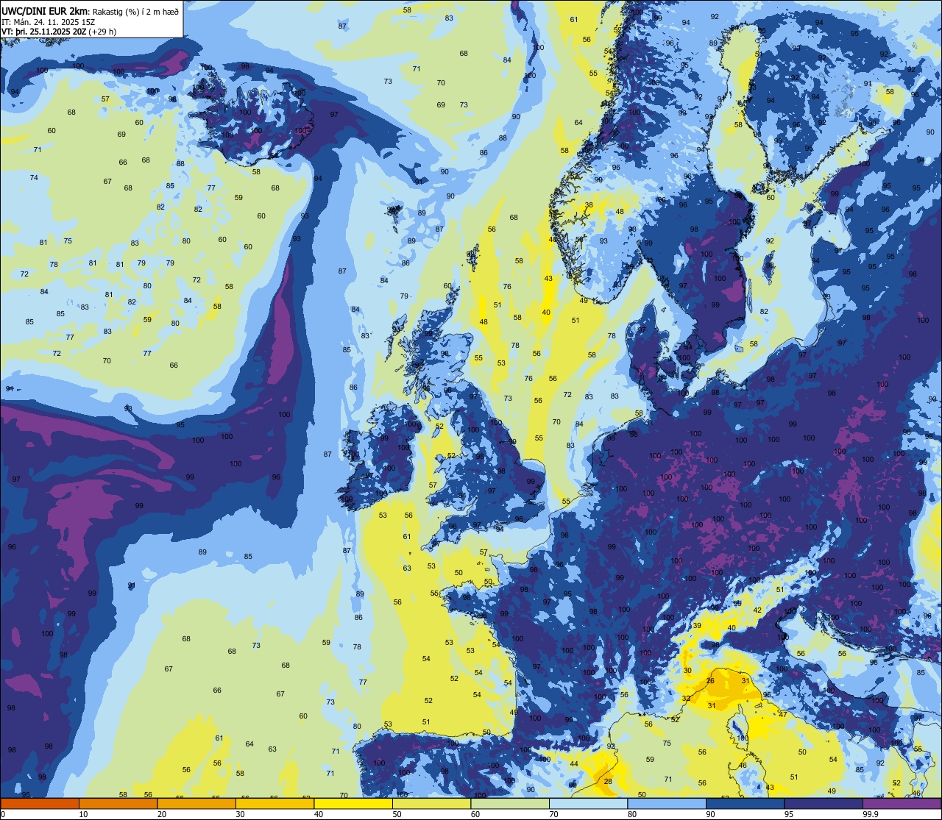Viewport: 942px width, 820px height.
Task: Click the humidity value '38' over Norway
Action: (589, 205)
